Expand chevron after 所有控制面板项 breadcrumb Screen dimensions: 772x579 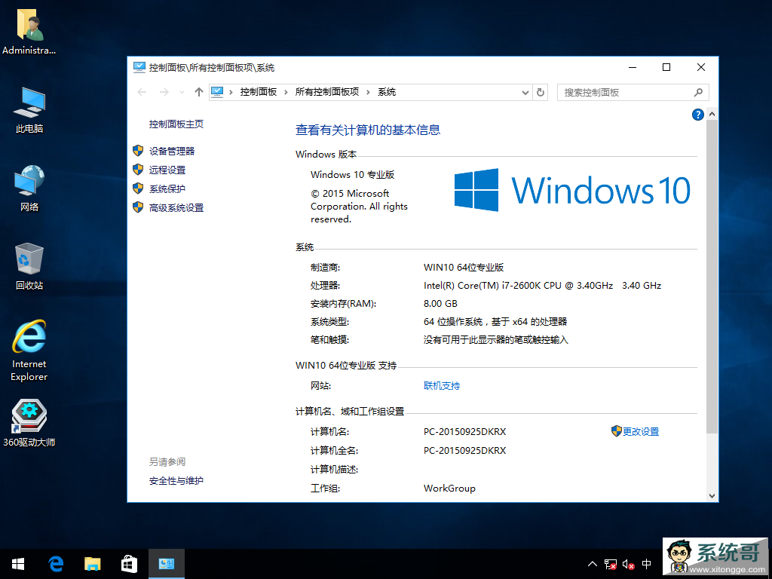coord(368,92)
